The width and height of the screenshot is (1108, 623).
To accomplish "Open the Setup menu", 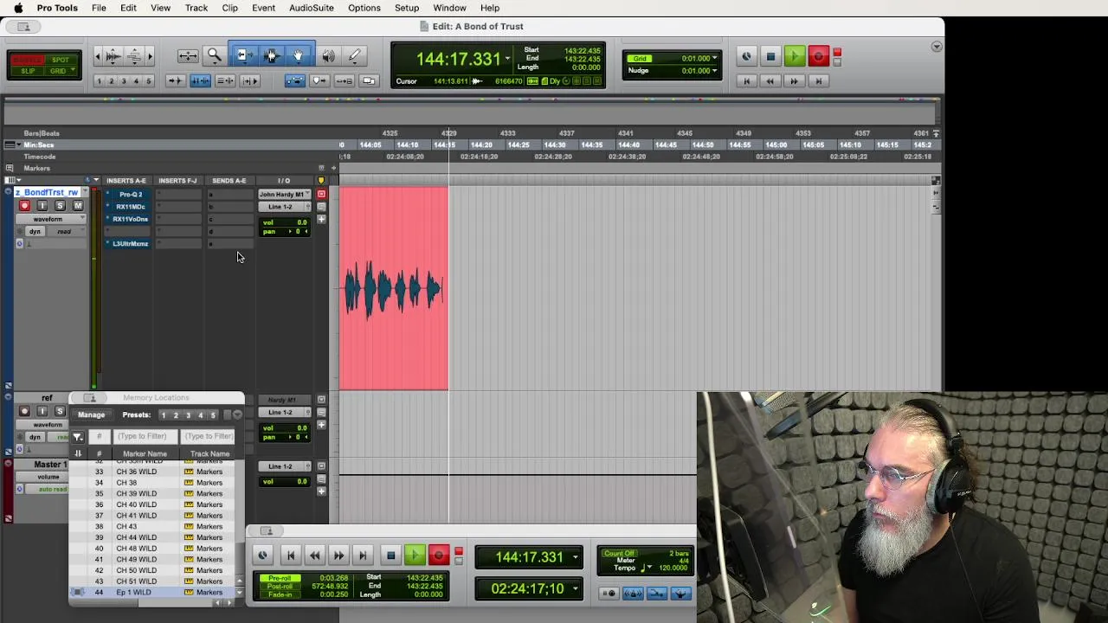I will tap(407, 8).
